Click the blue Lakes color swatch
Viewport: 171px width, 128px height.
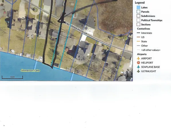(138, 7)
